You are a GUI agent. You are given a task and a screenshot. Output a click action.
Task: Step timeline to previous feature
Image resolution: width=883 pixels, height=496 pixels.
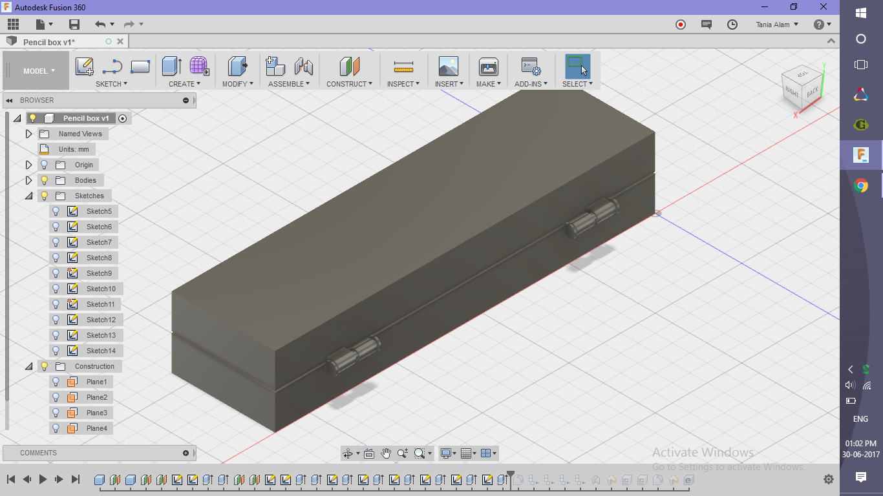[x=27, y=479]
